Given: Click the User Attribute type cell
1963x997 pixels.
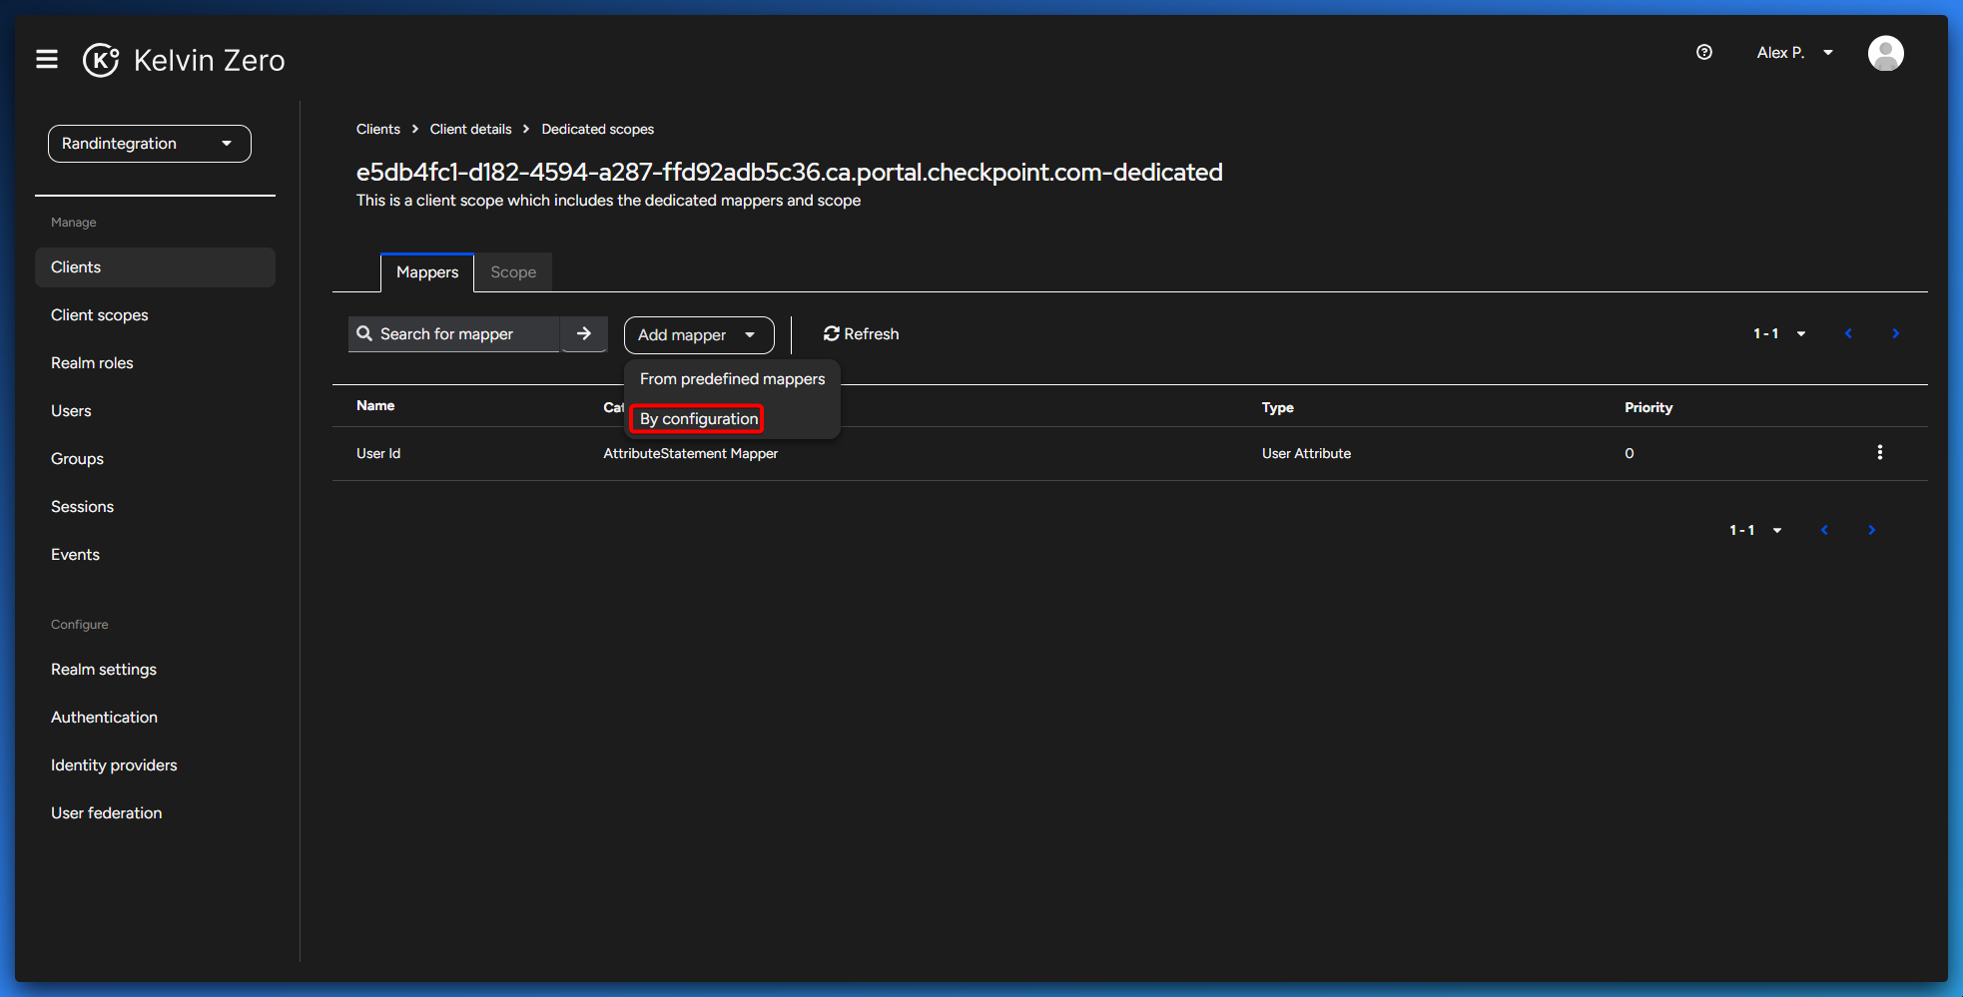Looking at the screenshot, I should pyautogui.click(x=1306, y=453).
